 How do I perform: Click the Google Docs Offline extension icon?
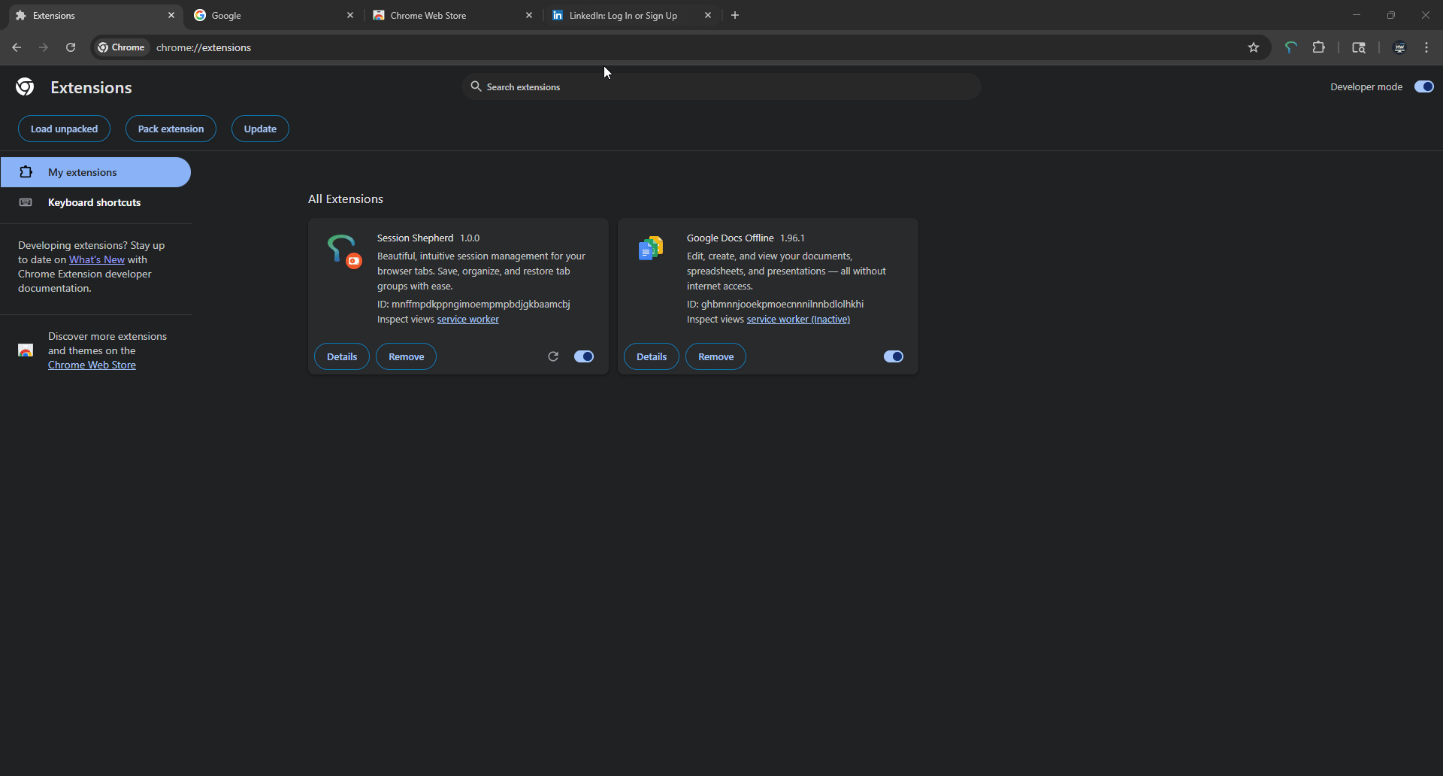tap(650, 248)
